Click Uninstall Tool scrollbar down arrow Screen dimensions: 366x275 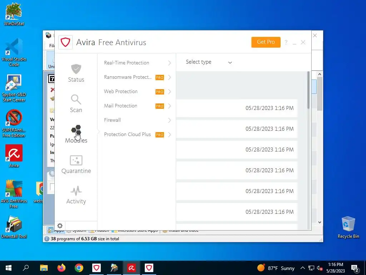click(320, 222)
